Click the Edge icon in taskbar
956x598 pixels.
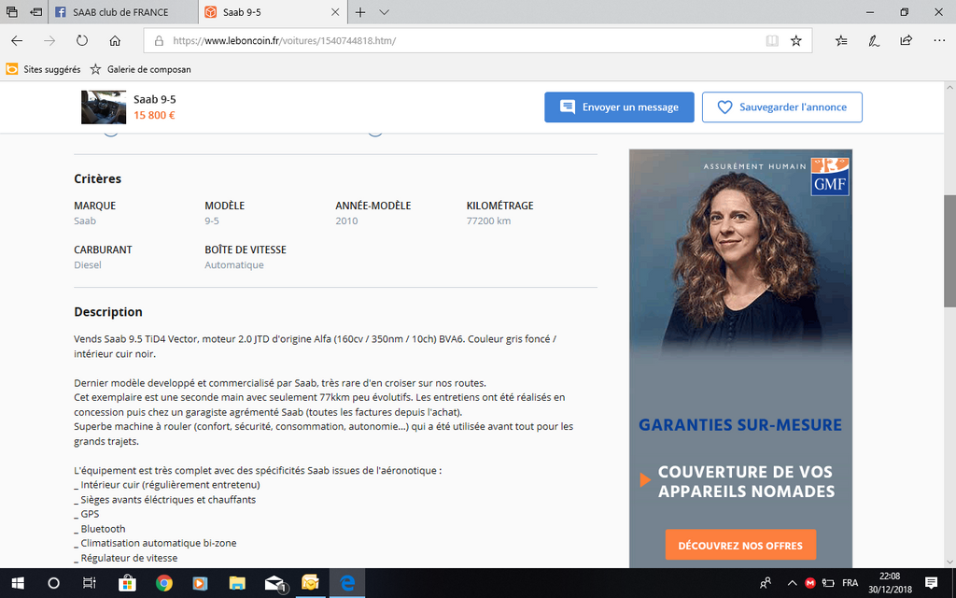347,583
